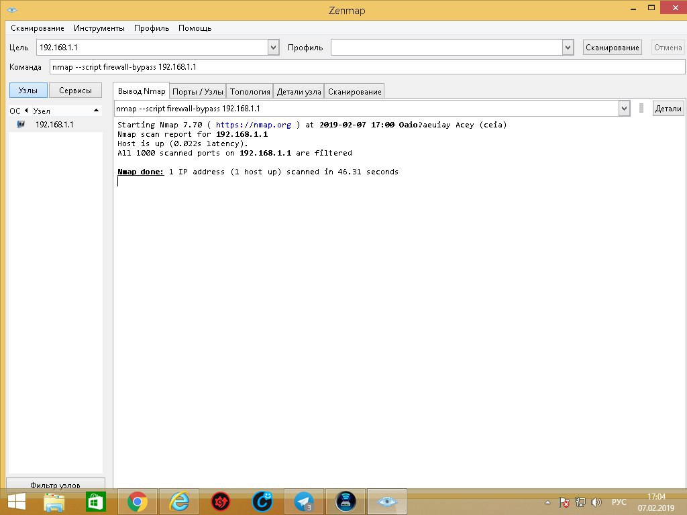Image resolution: width=687 pixels, height=515 pixels.
Task: Click 'Nmap scan report for' output line
Action: [x=193, y=134]
